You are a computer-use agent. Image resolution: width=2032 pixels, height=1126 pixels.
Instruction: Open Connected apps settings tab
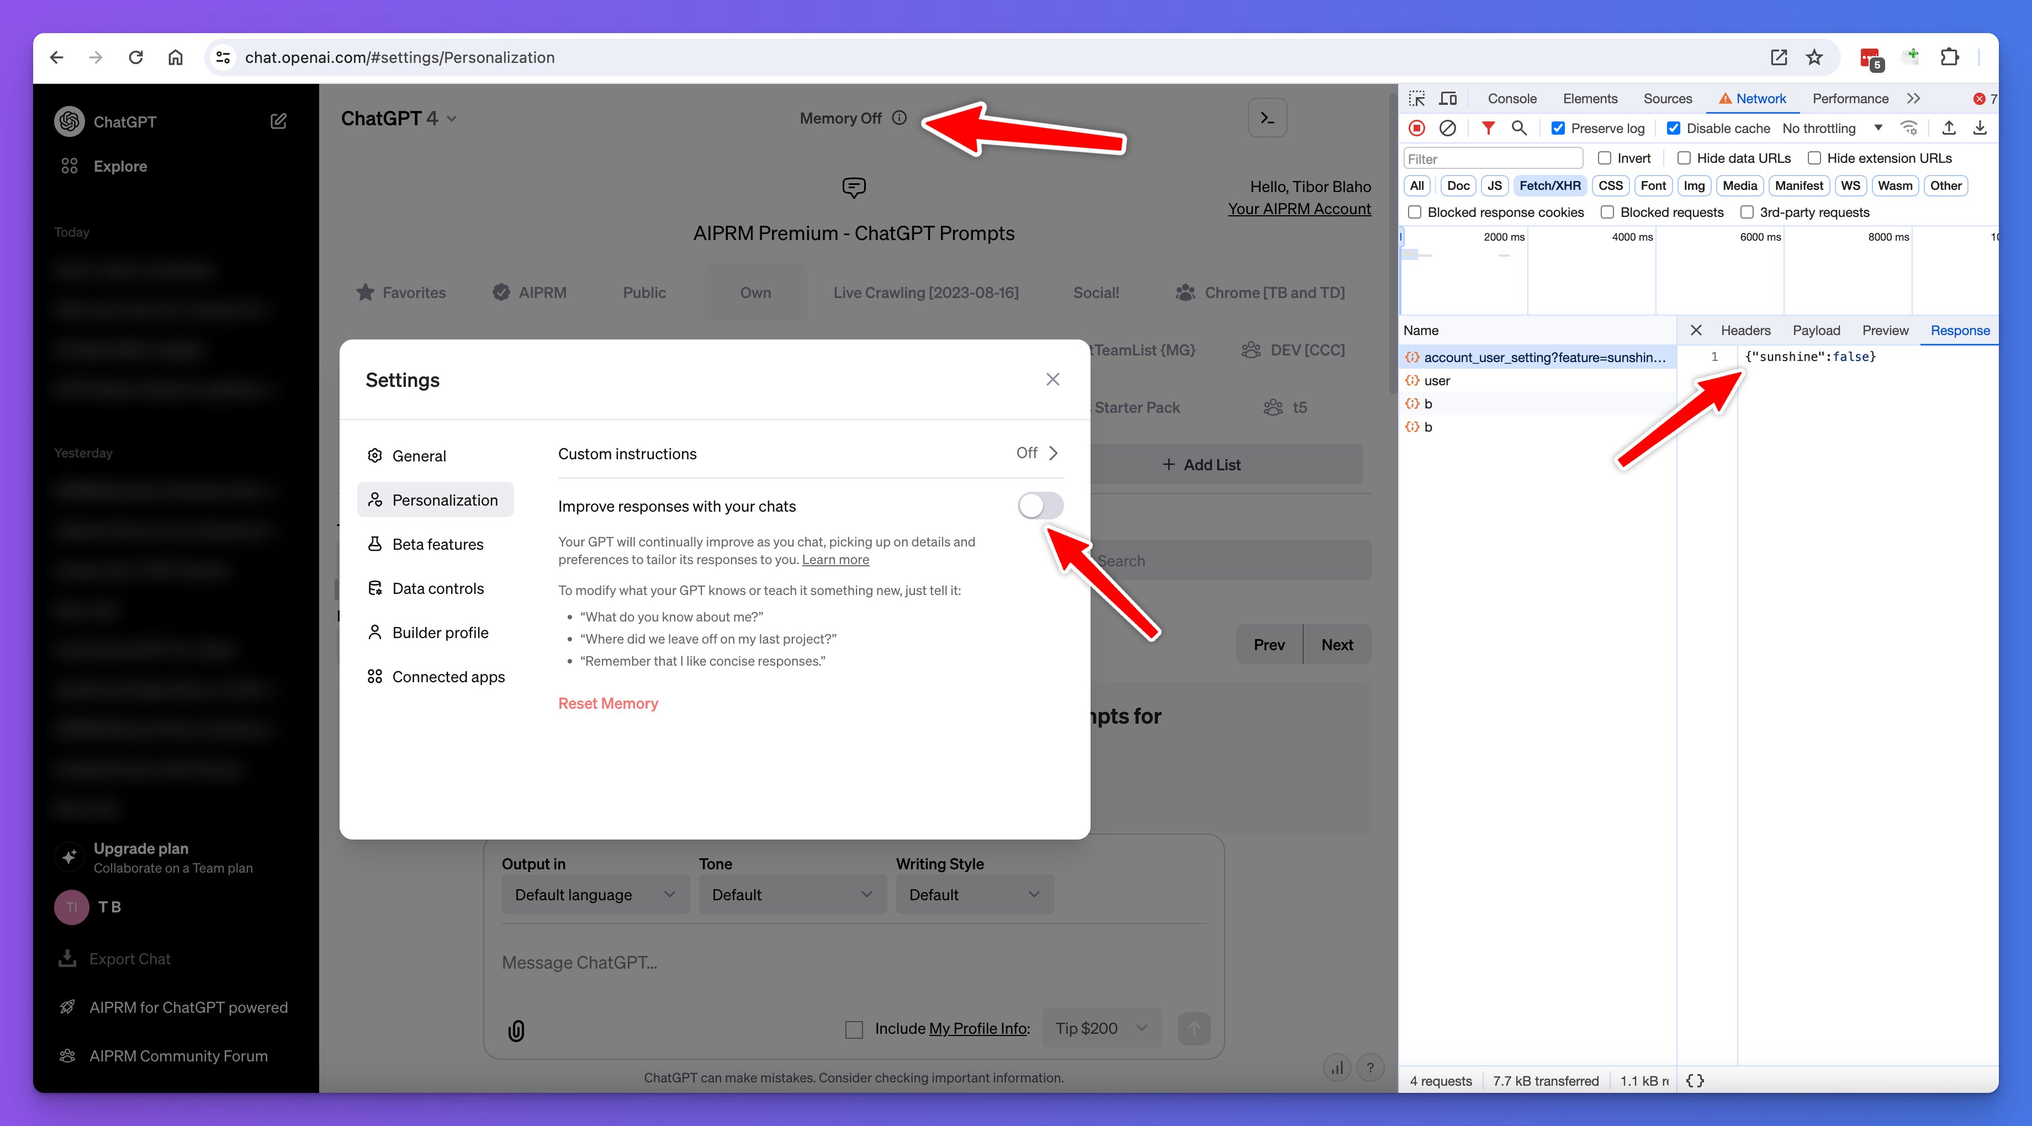436,677
